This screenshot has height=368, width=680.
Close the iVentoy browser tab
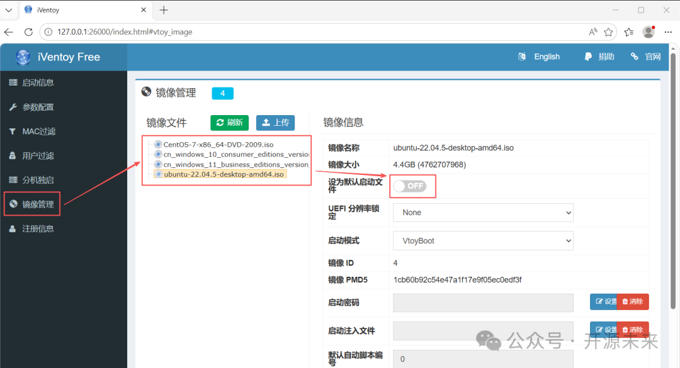coord(144,10)
